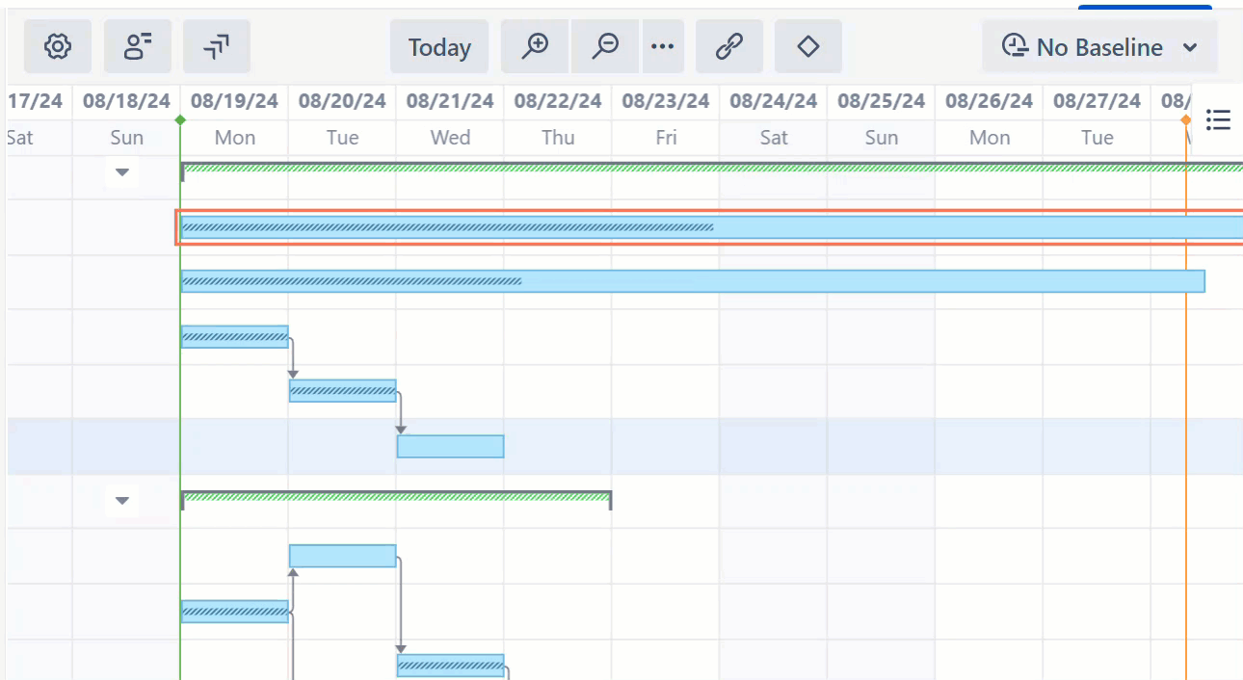Select the task bar starting Wednesday 08/21
Image resolution: width=1243 pixels, height=680 pixels.
coord(450,446)
